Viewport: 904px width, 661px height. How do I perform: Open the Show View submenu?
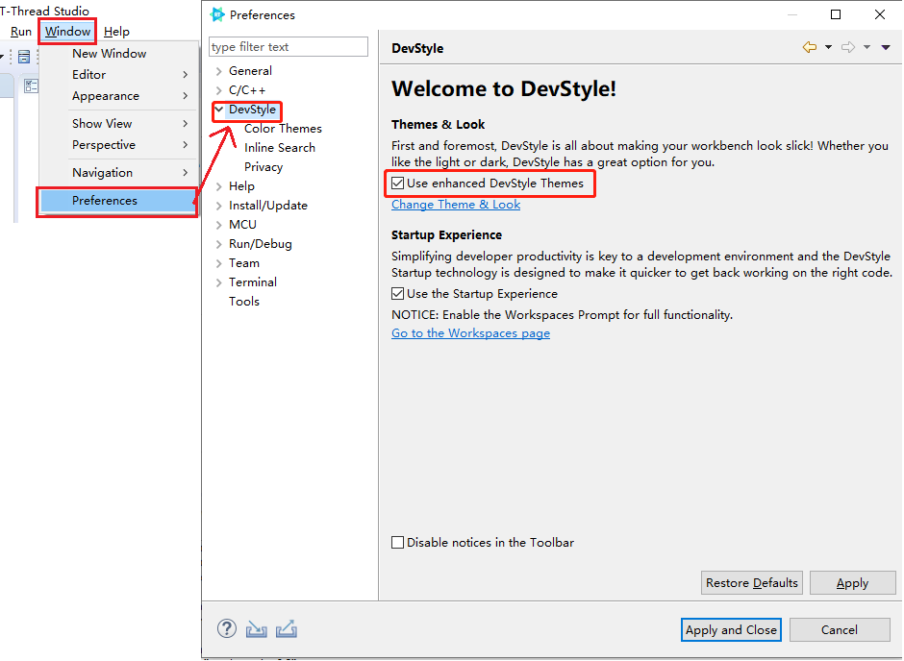click(118, 124)
